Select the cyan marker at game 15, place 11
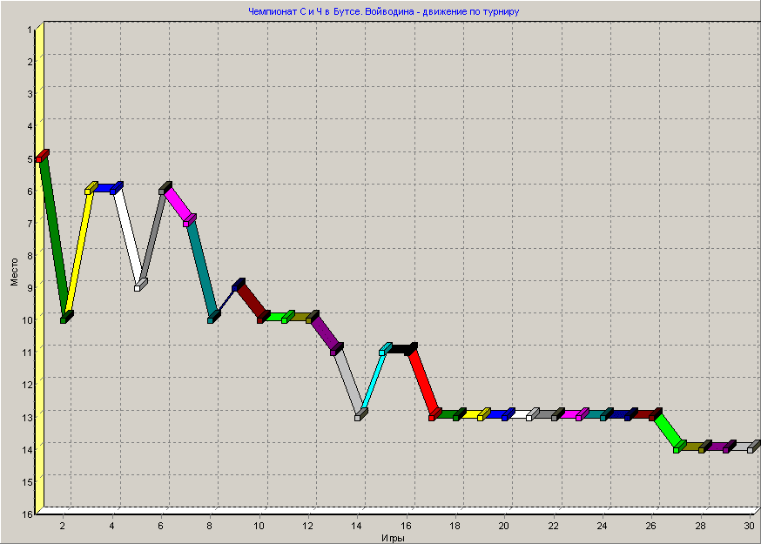This screenshot has width=761, height=544. click(x=386, y=349)
